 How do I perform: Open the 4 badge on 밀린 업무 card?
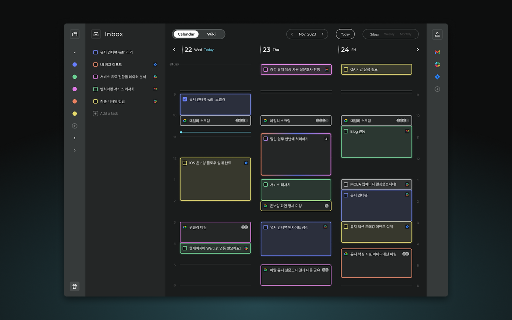pos(326,139)
